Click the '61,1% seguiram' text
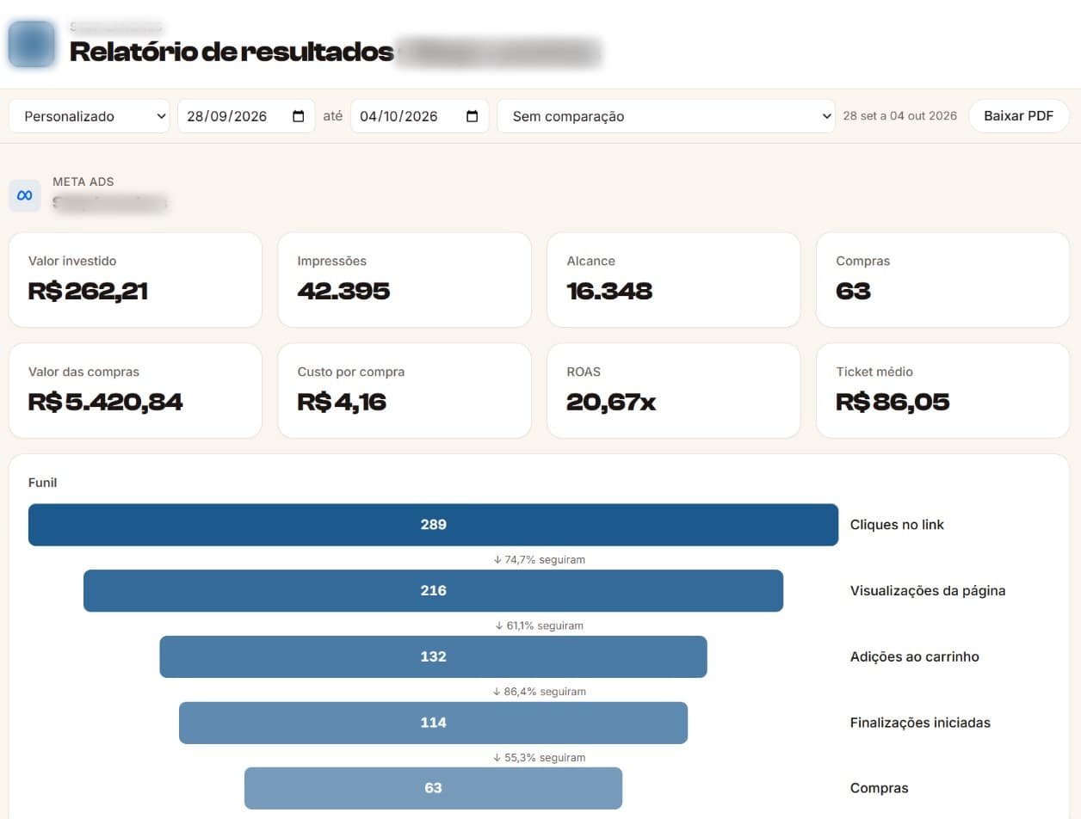 click(545, 625)
